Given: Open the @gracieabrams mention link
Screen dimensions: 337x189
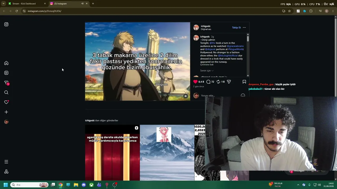Looking at the screenshot, I should pyautogui.click(x=235, y=46).
